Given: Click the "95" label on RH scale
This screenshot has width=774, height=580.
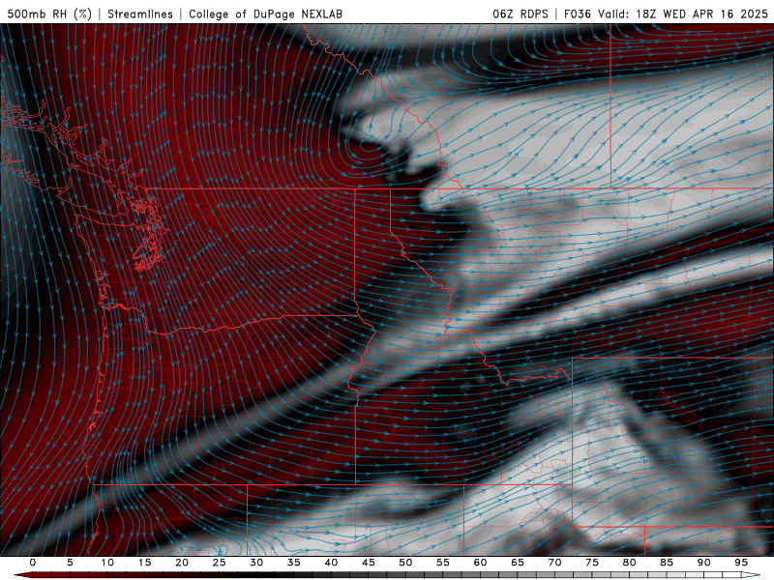Looking at the screenshot, I should tap(741, 563).
